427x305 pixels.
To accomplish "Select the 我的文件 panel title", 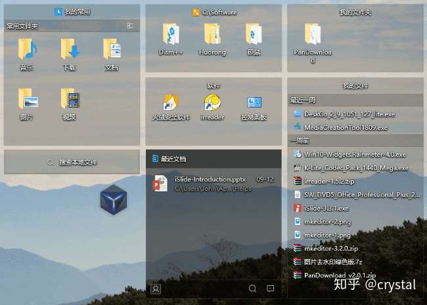I will pos(355,86).
